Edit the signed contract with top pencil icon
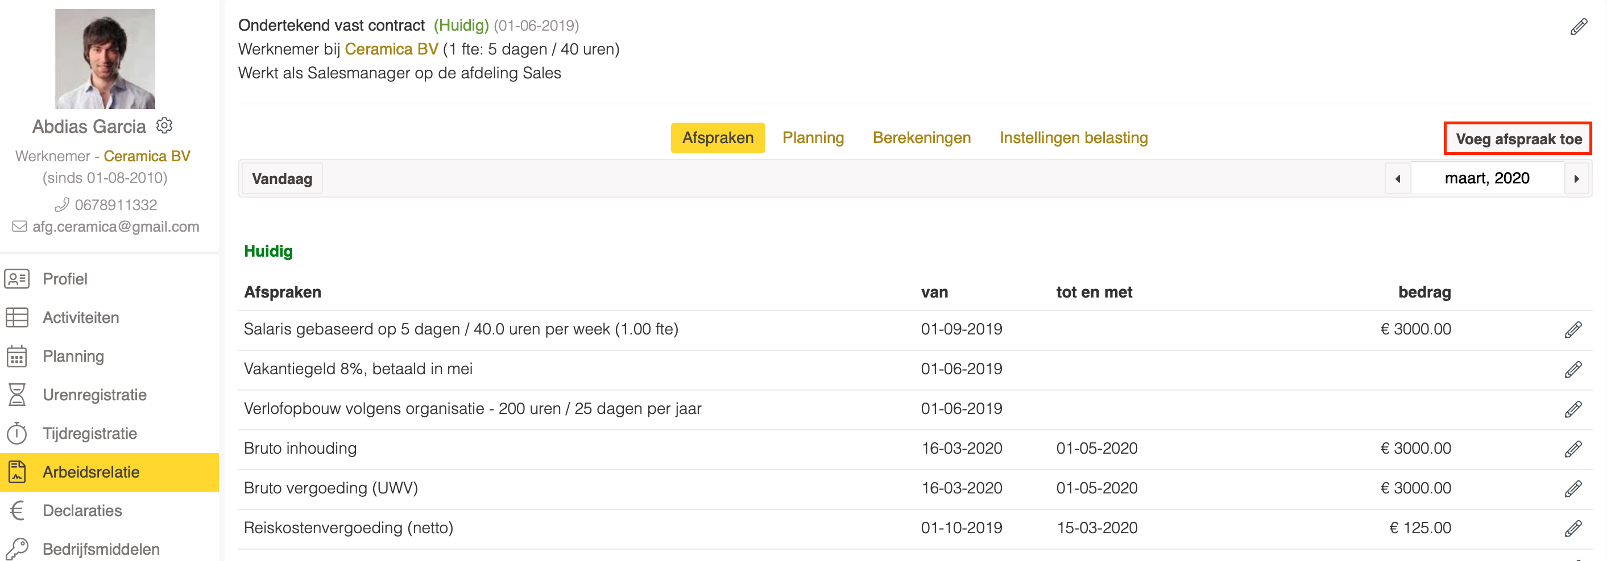 point(1579,27)
